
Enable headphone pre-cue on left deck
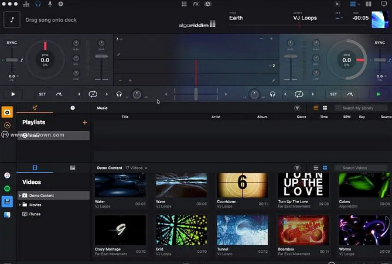coord(119,94)
